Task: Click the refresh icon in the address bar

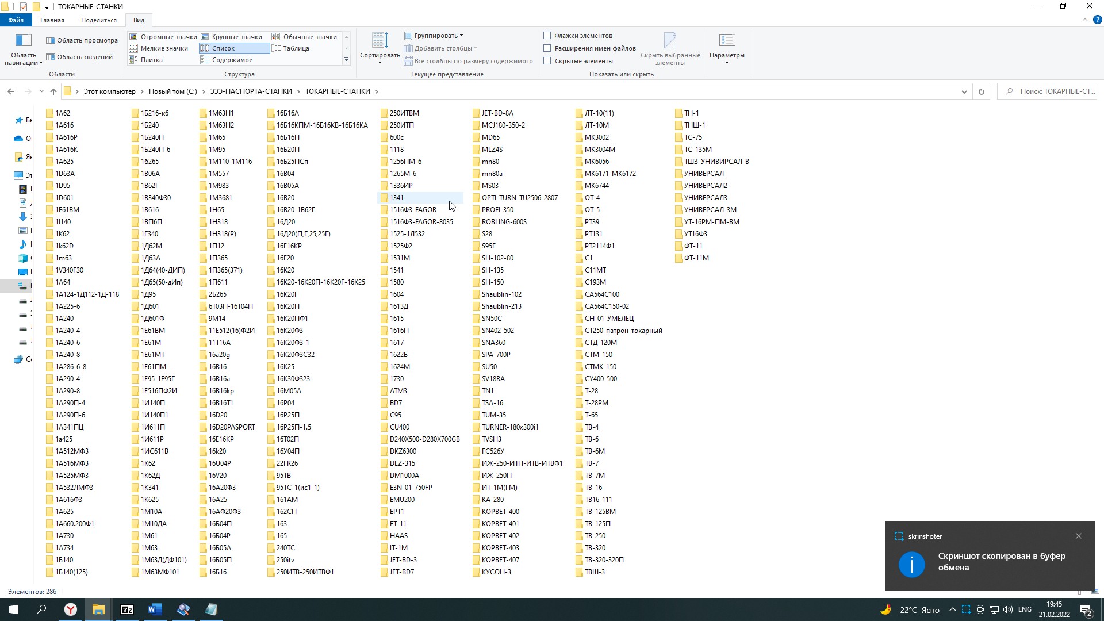Action: [x=982, y=91]
